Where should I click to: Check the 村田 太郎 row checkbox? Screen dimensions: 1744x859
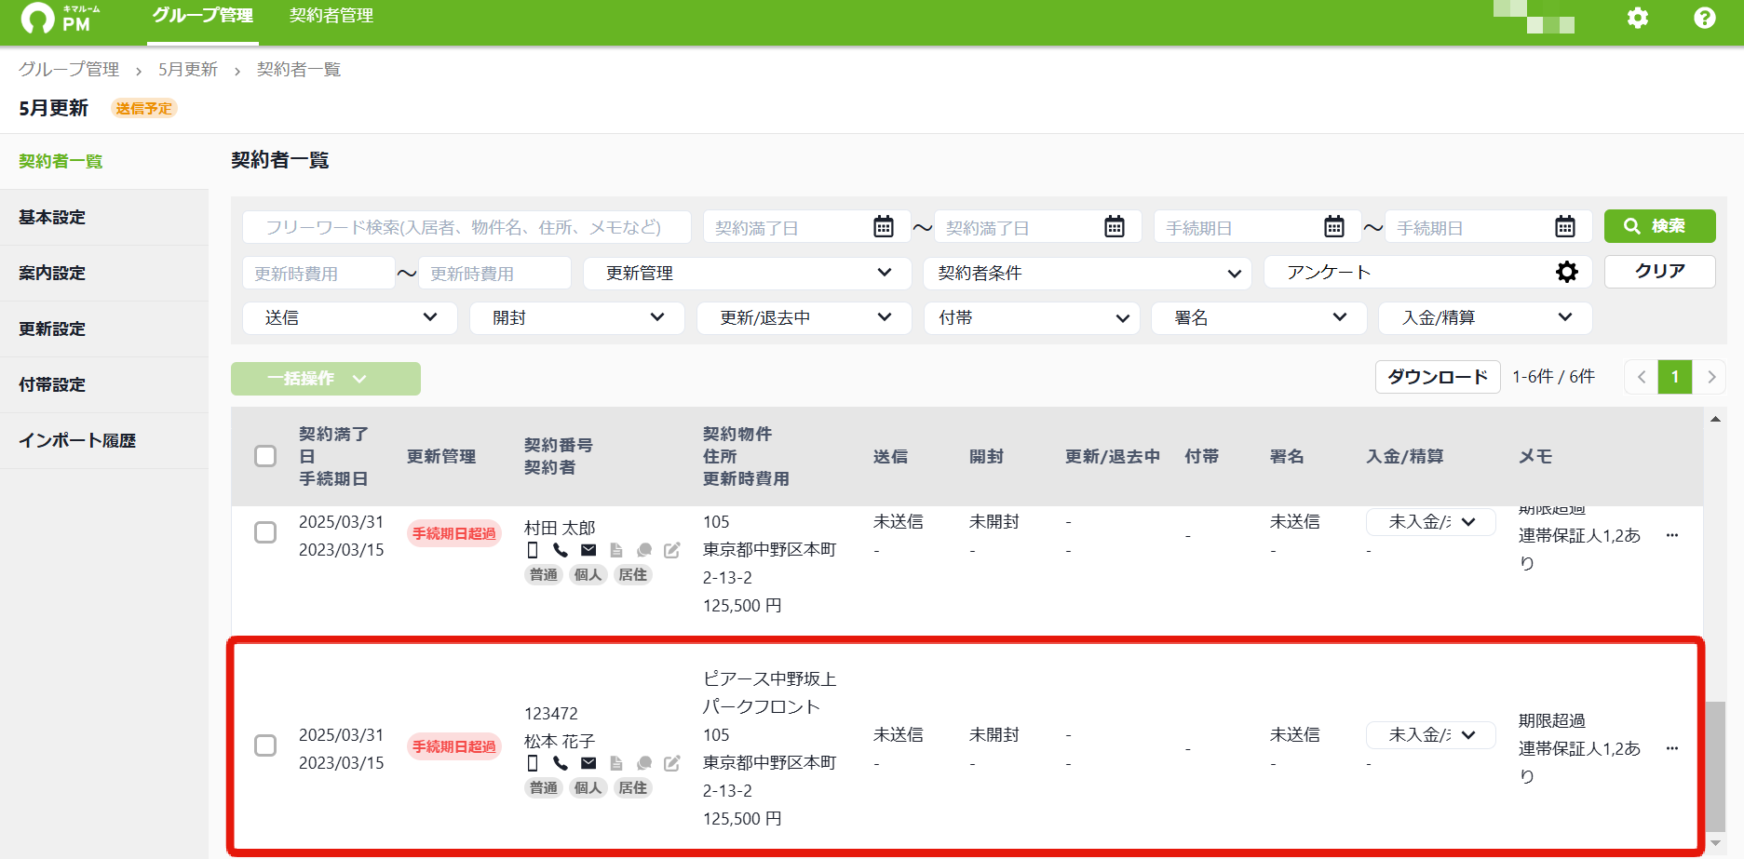(265, 532)
